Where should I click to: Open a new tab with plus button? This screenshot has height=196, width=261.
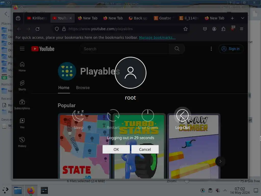232,18
